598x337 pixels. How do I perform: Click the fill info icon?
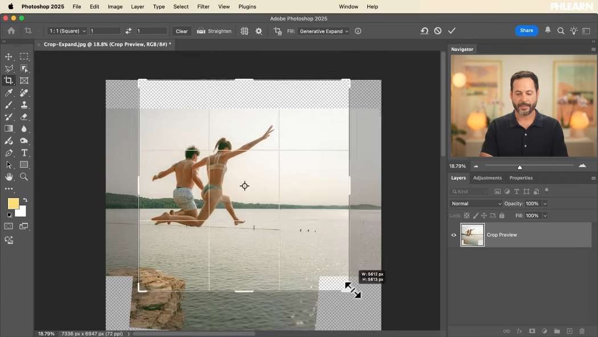tap(358, 31)
